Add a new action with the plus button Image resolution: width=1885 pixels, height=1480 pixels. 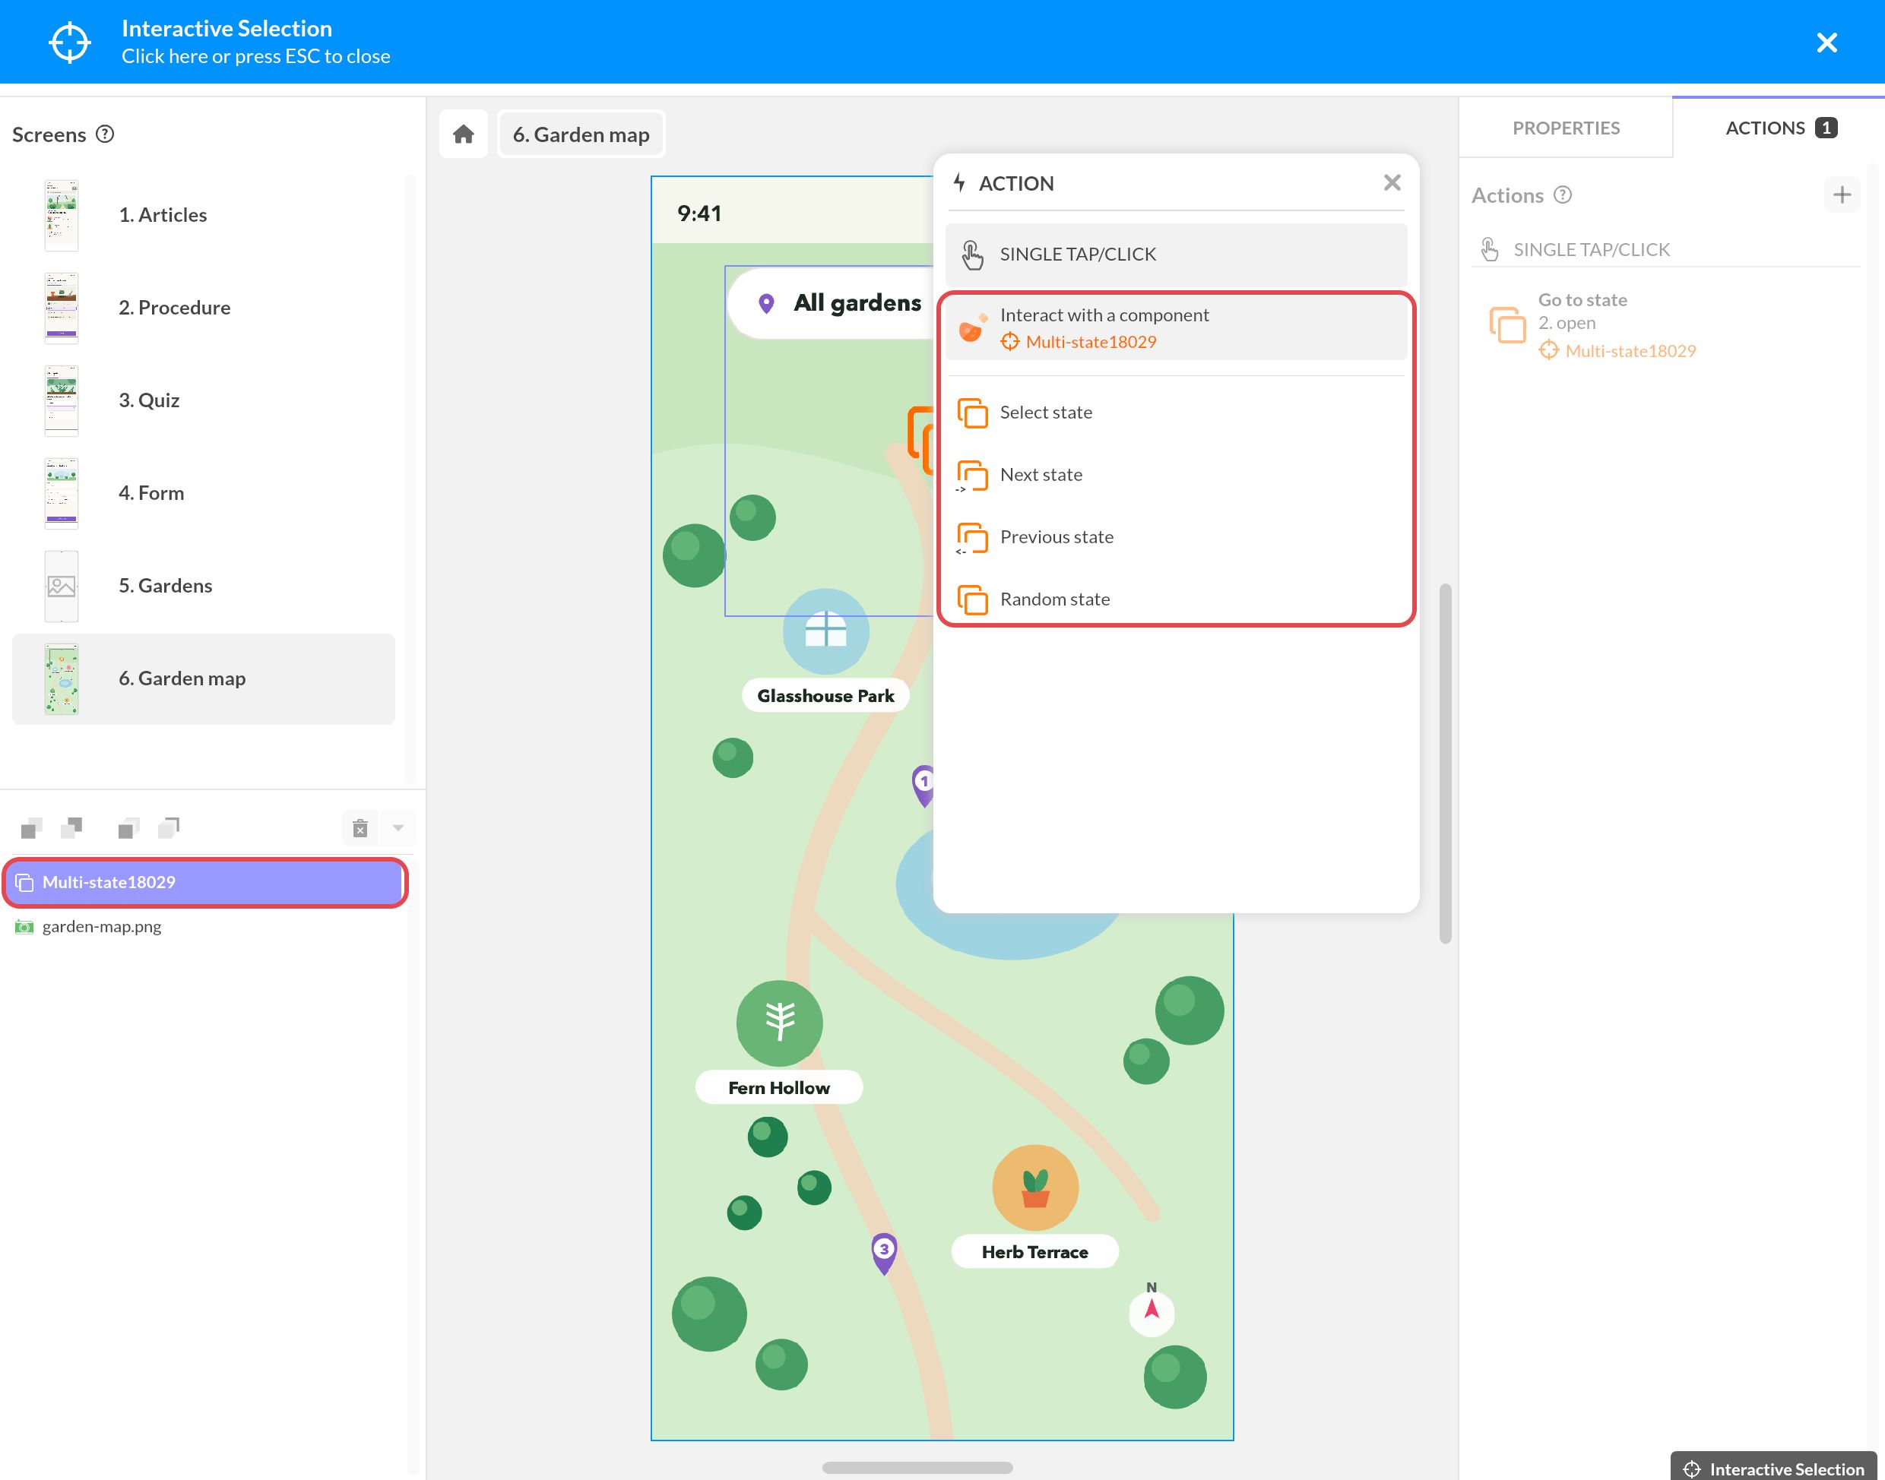(x=1842, y=195)
